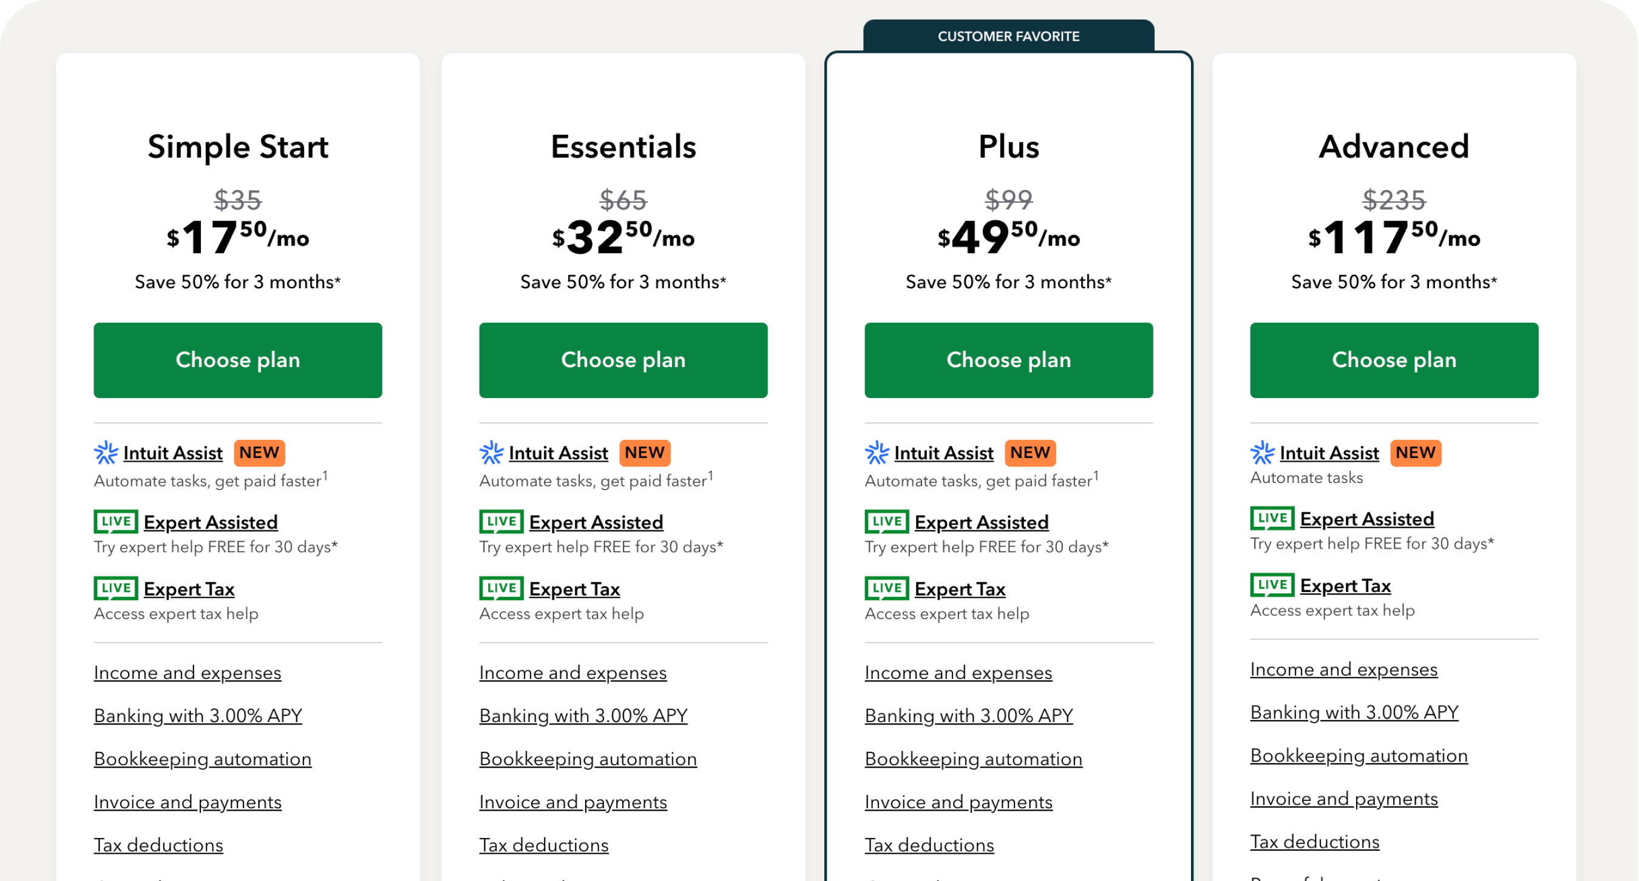This screenshot has height=881, width=1639.
Task: Open Bookkeeping automation under Advanced
Action: coord(1359,755)
